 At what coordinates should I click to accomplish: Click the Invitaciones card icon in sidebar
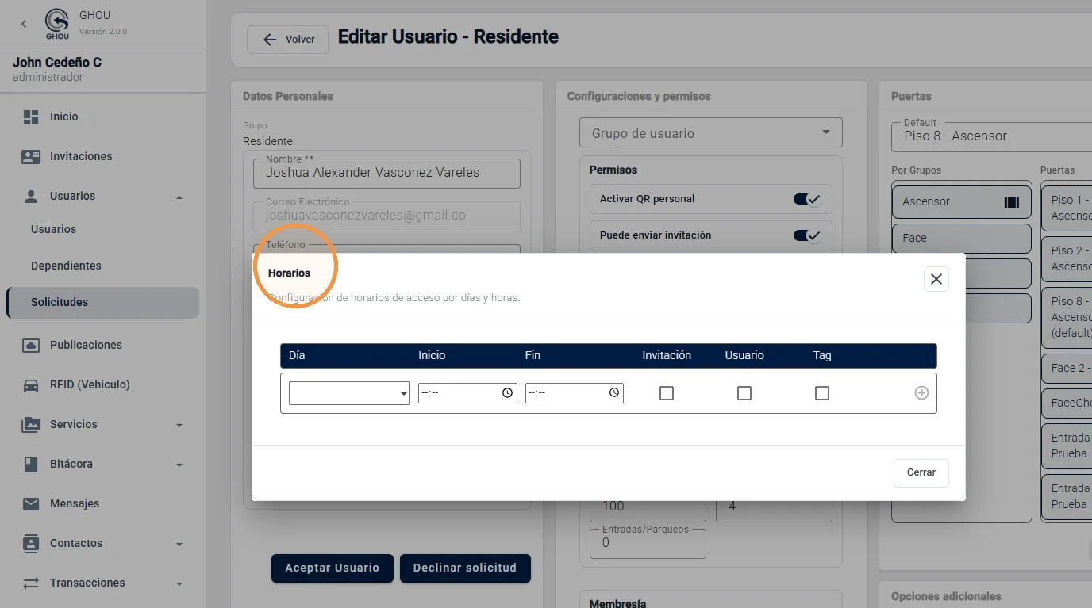(x=31, y=156)
